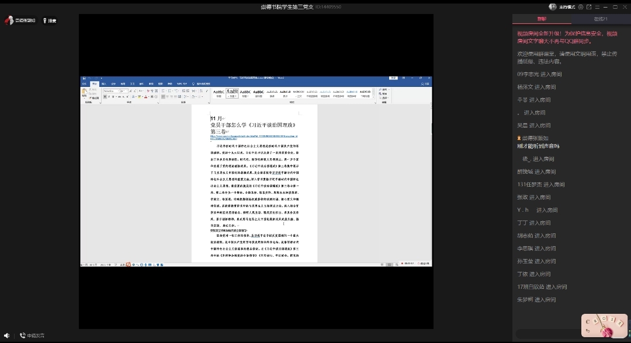Open room settings gear icon

click(x=580, y=7)
